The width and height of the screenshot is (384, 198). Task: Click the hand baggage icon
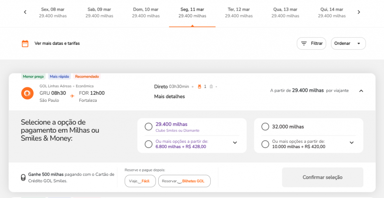pos(199,86)
